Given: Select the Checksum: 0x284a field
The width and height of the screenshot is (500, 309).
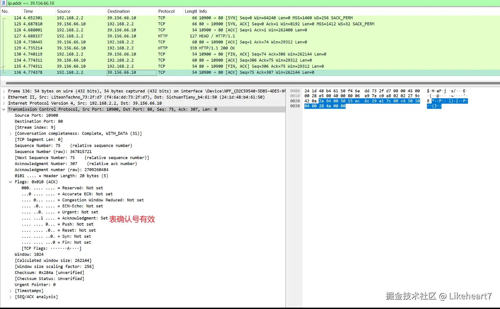Looking at the screenshot, I should click(x=49, y=273).
